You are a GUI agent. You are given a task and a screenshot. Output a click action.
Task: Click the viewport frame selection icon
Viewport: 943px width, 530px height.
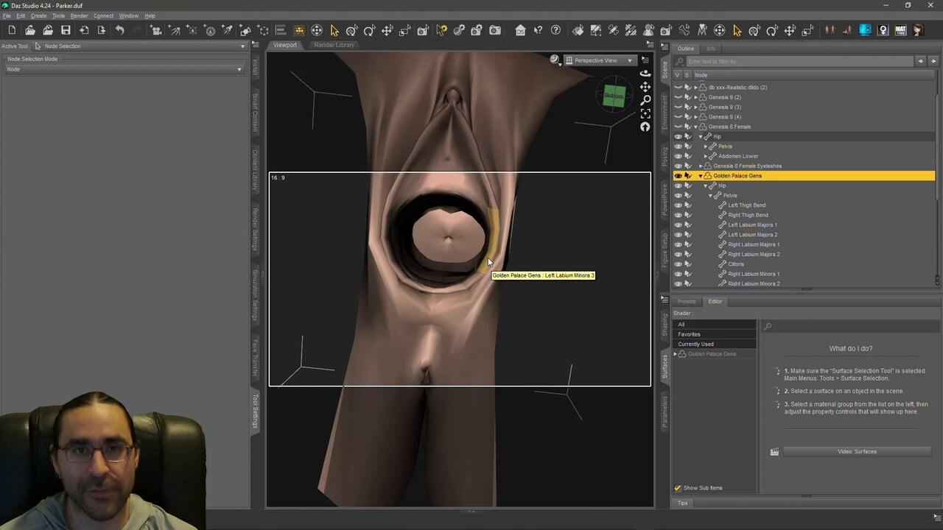pyautogui.click(x=645, y=113)
